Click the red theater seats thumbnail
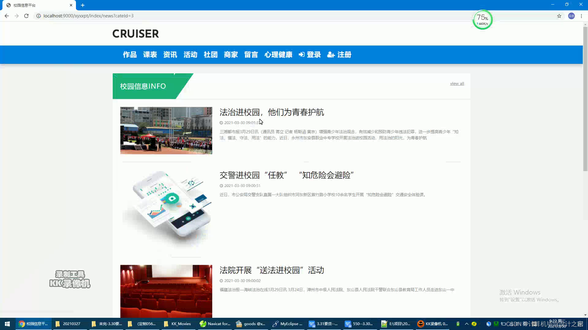Viewport: 588px width, 330px height. pyautogui.click(x=166, y=291)
